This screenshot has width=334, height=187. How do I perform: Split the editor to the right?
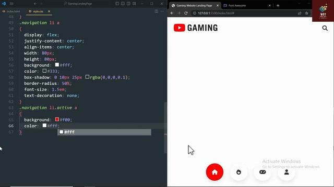157,11
